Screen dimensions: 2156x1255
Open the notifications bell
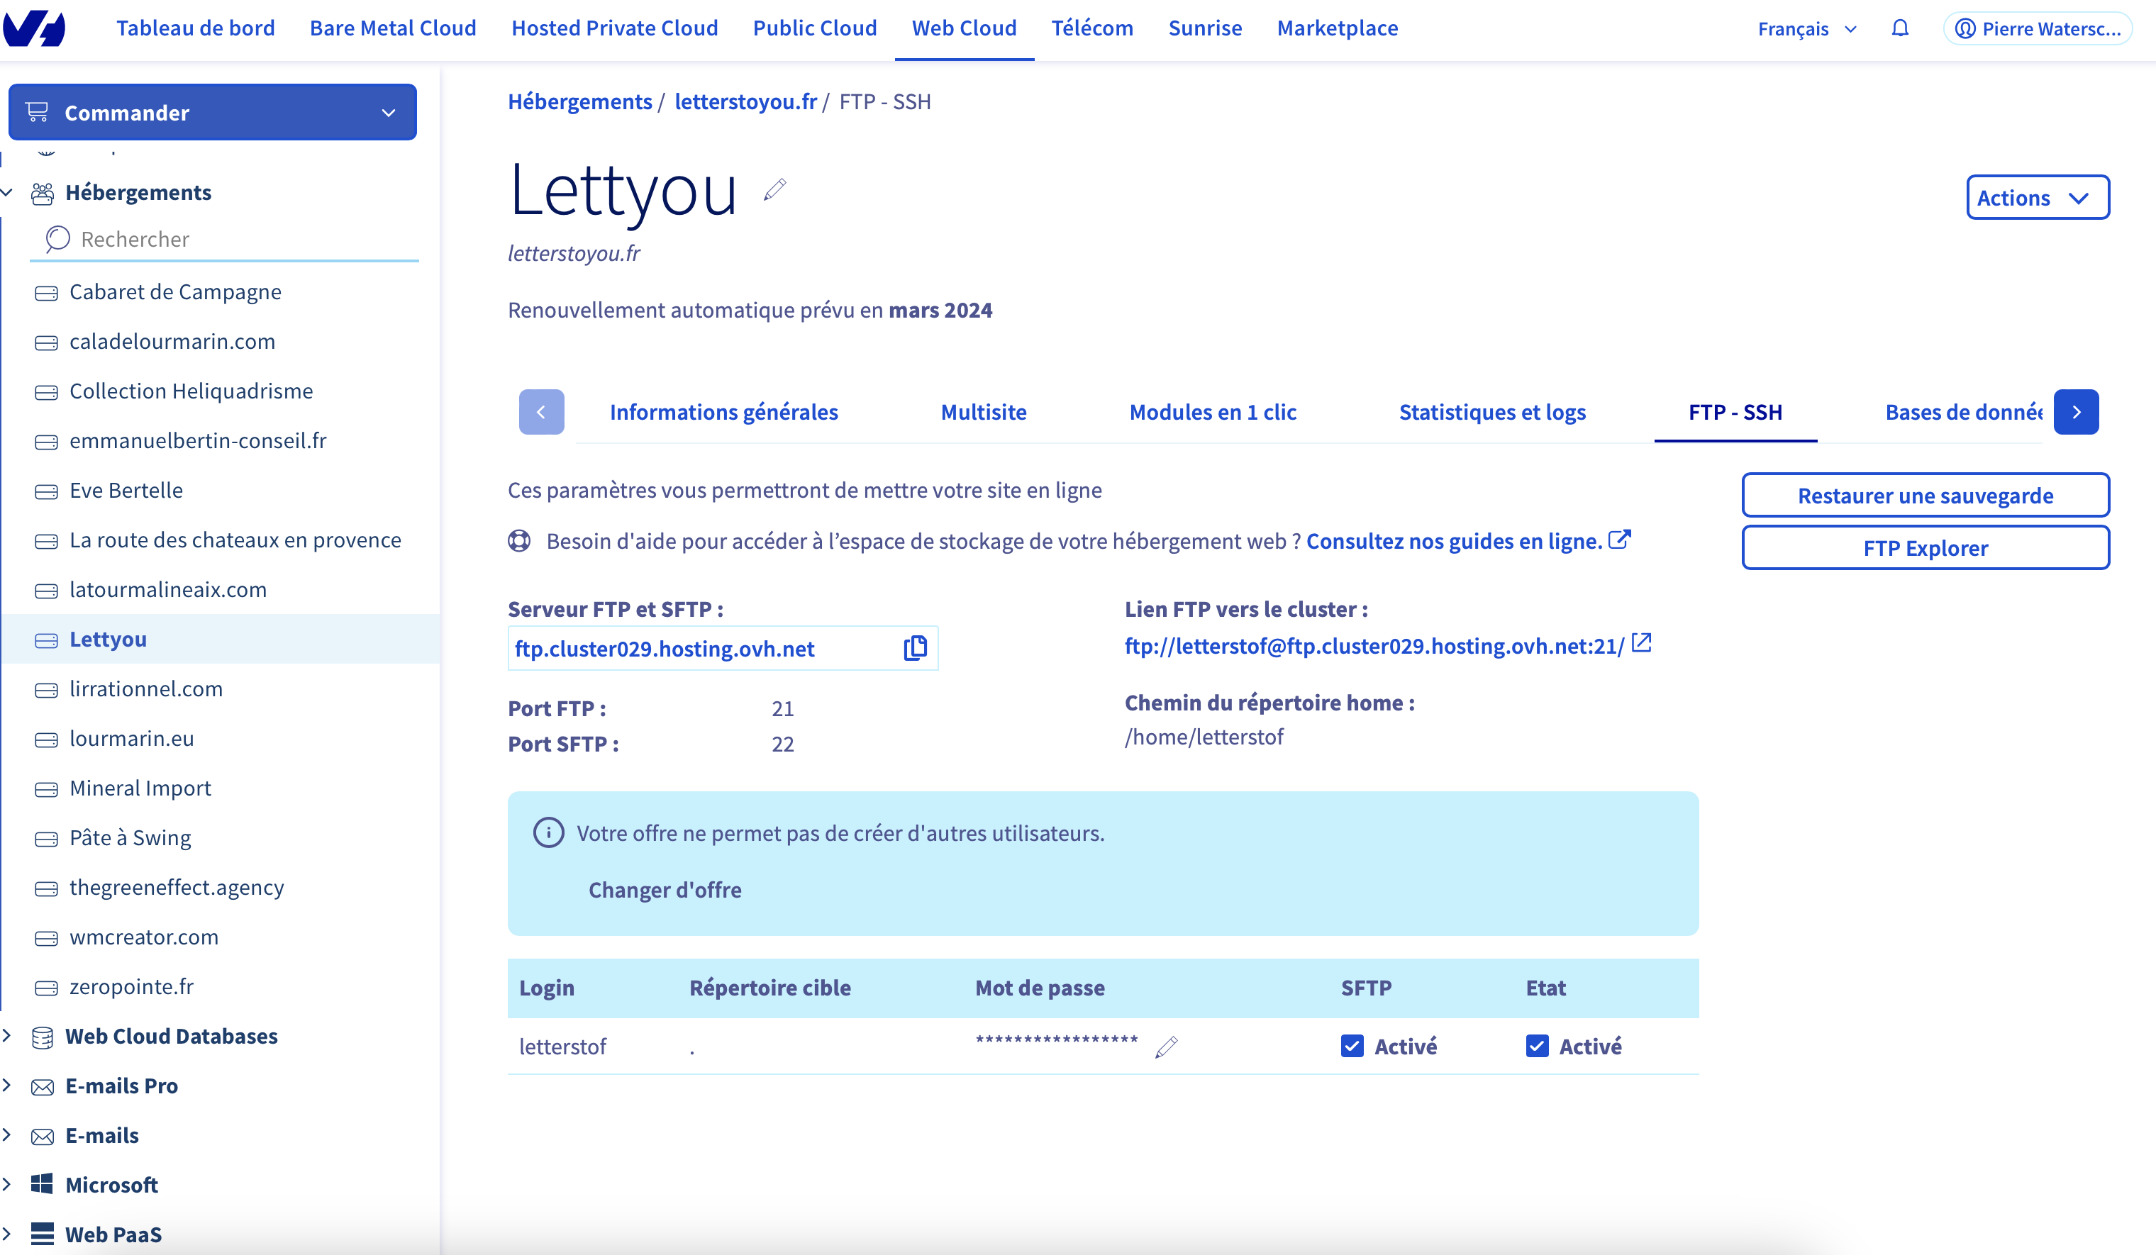click(1900, 28)
